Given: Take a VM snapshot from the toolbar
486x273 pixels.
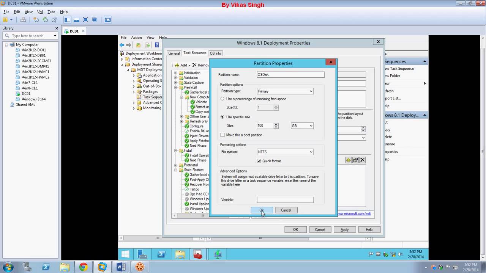Looking at the screenshot, I should click(36, 20).
